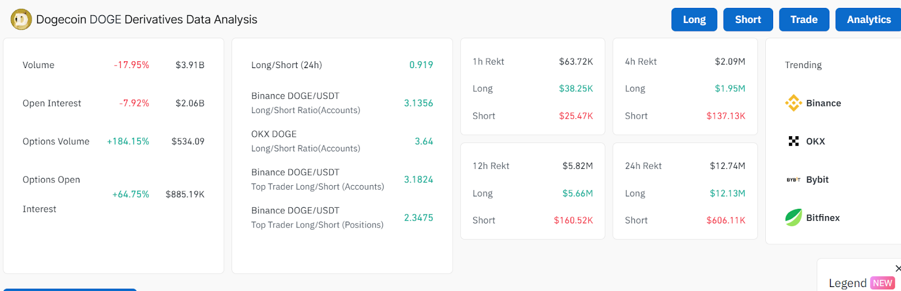Open the Short button

[748, 20]
